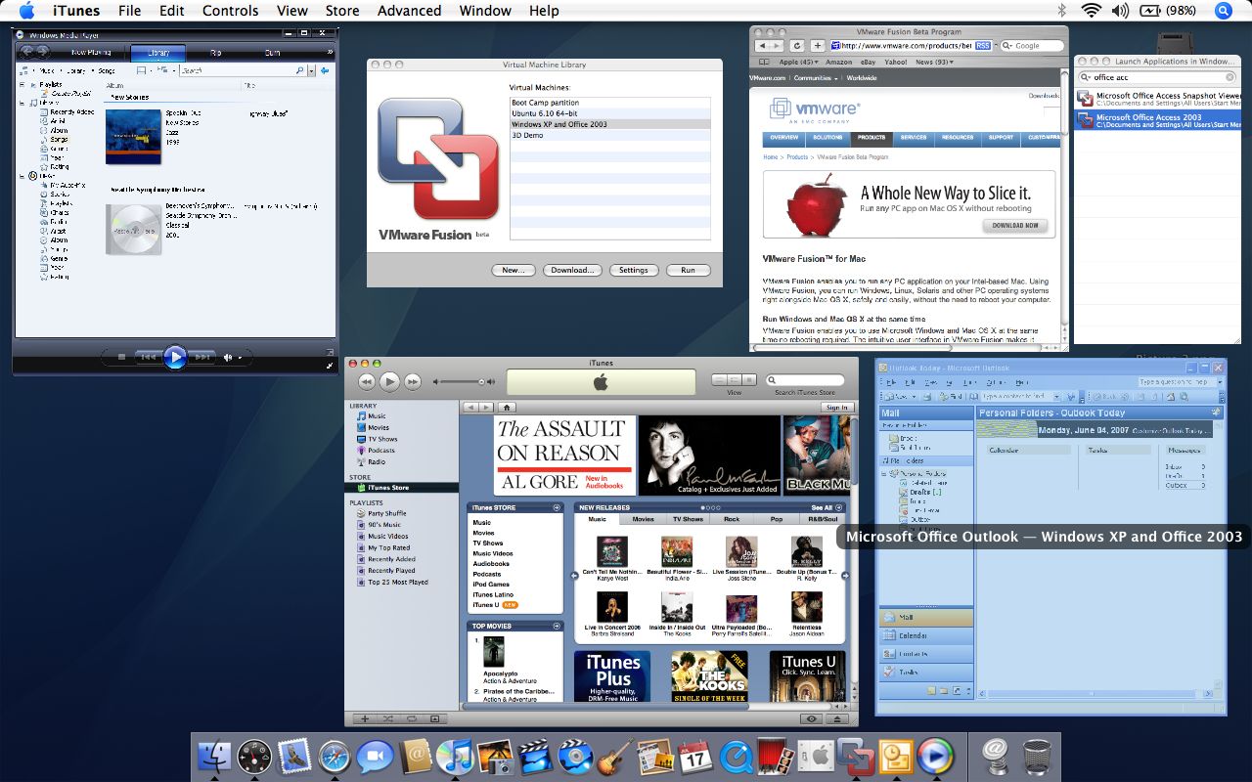Screen dimensions: 1252x782
Task: Select 'Boot Camp partition' in machine list
Action: [610, 103]
